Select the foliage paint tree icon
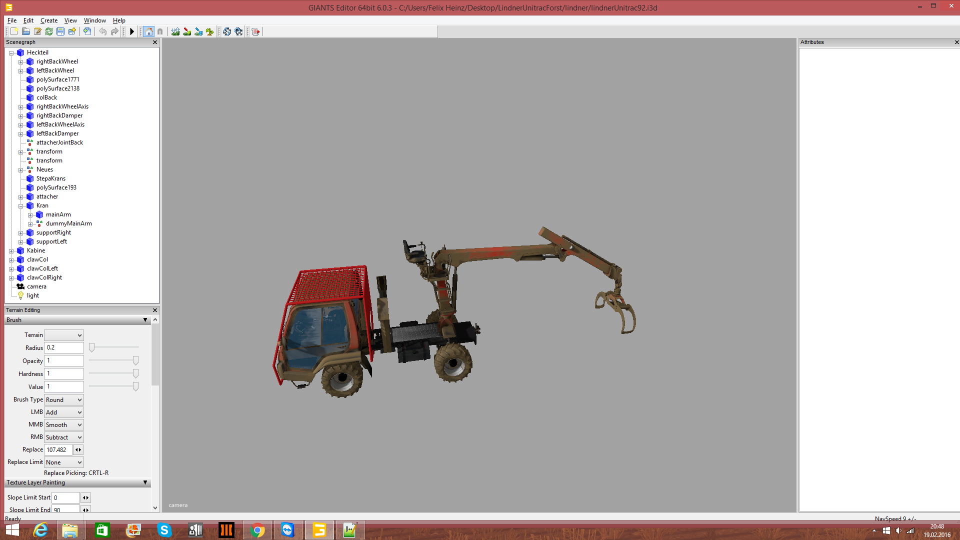The width and height of the screenshot is (960, 540). (x=210, y=31)
